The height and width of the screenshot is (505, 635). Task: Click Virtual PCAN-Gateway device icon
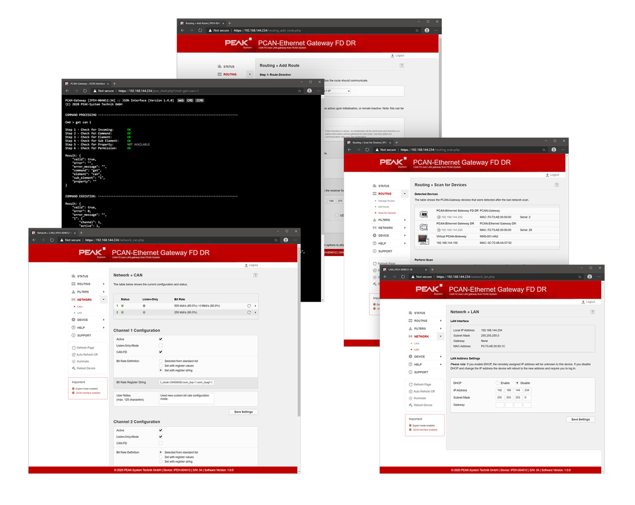(x=423, y=239)
